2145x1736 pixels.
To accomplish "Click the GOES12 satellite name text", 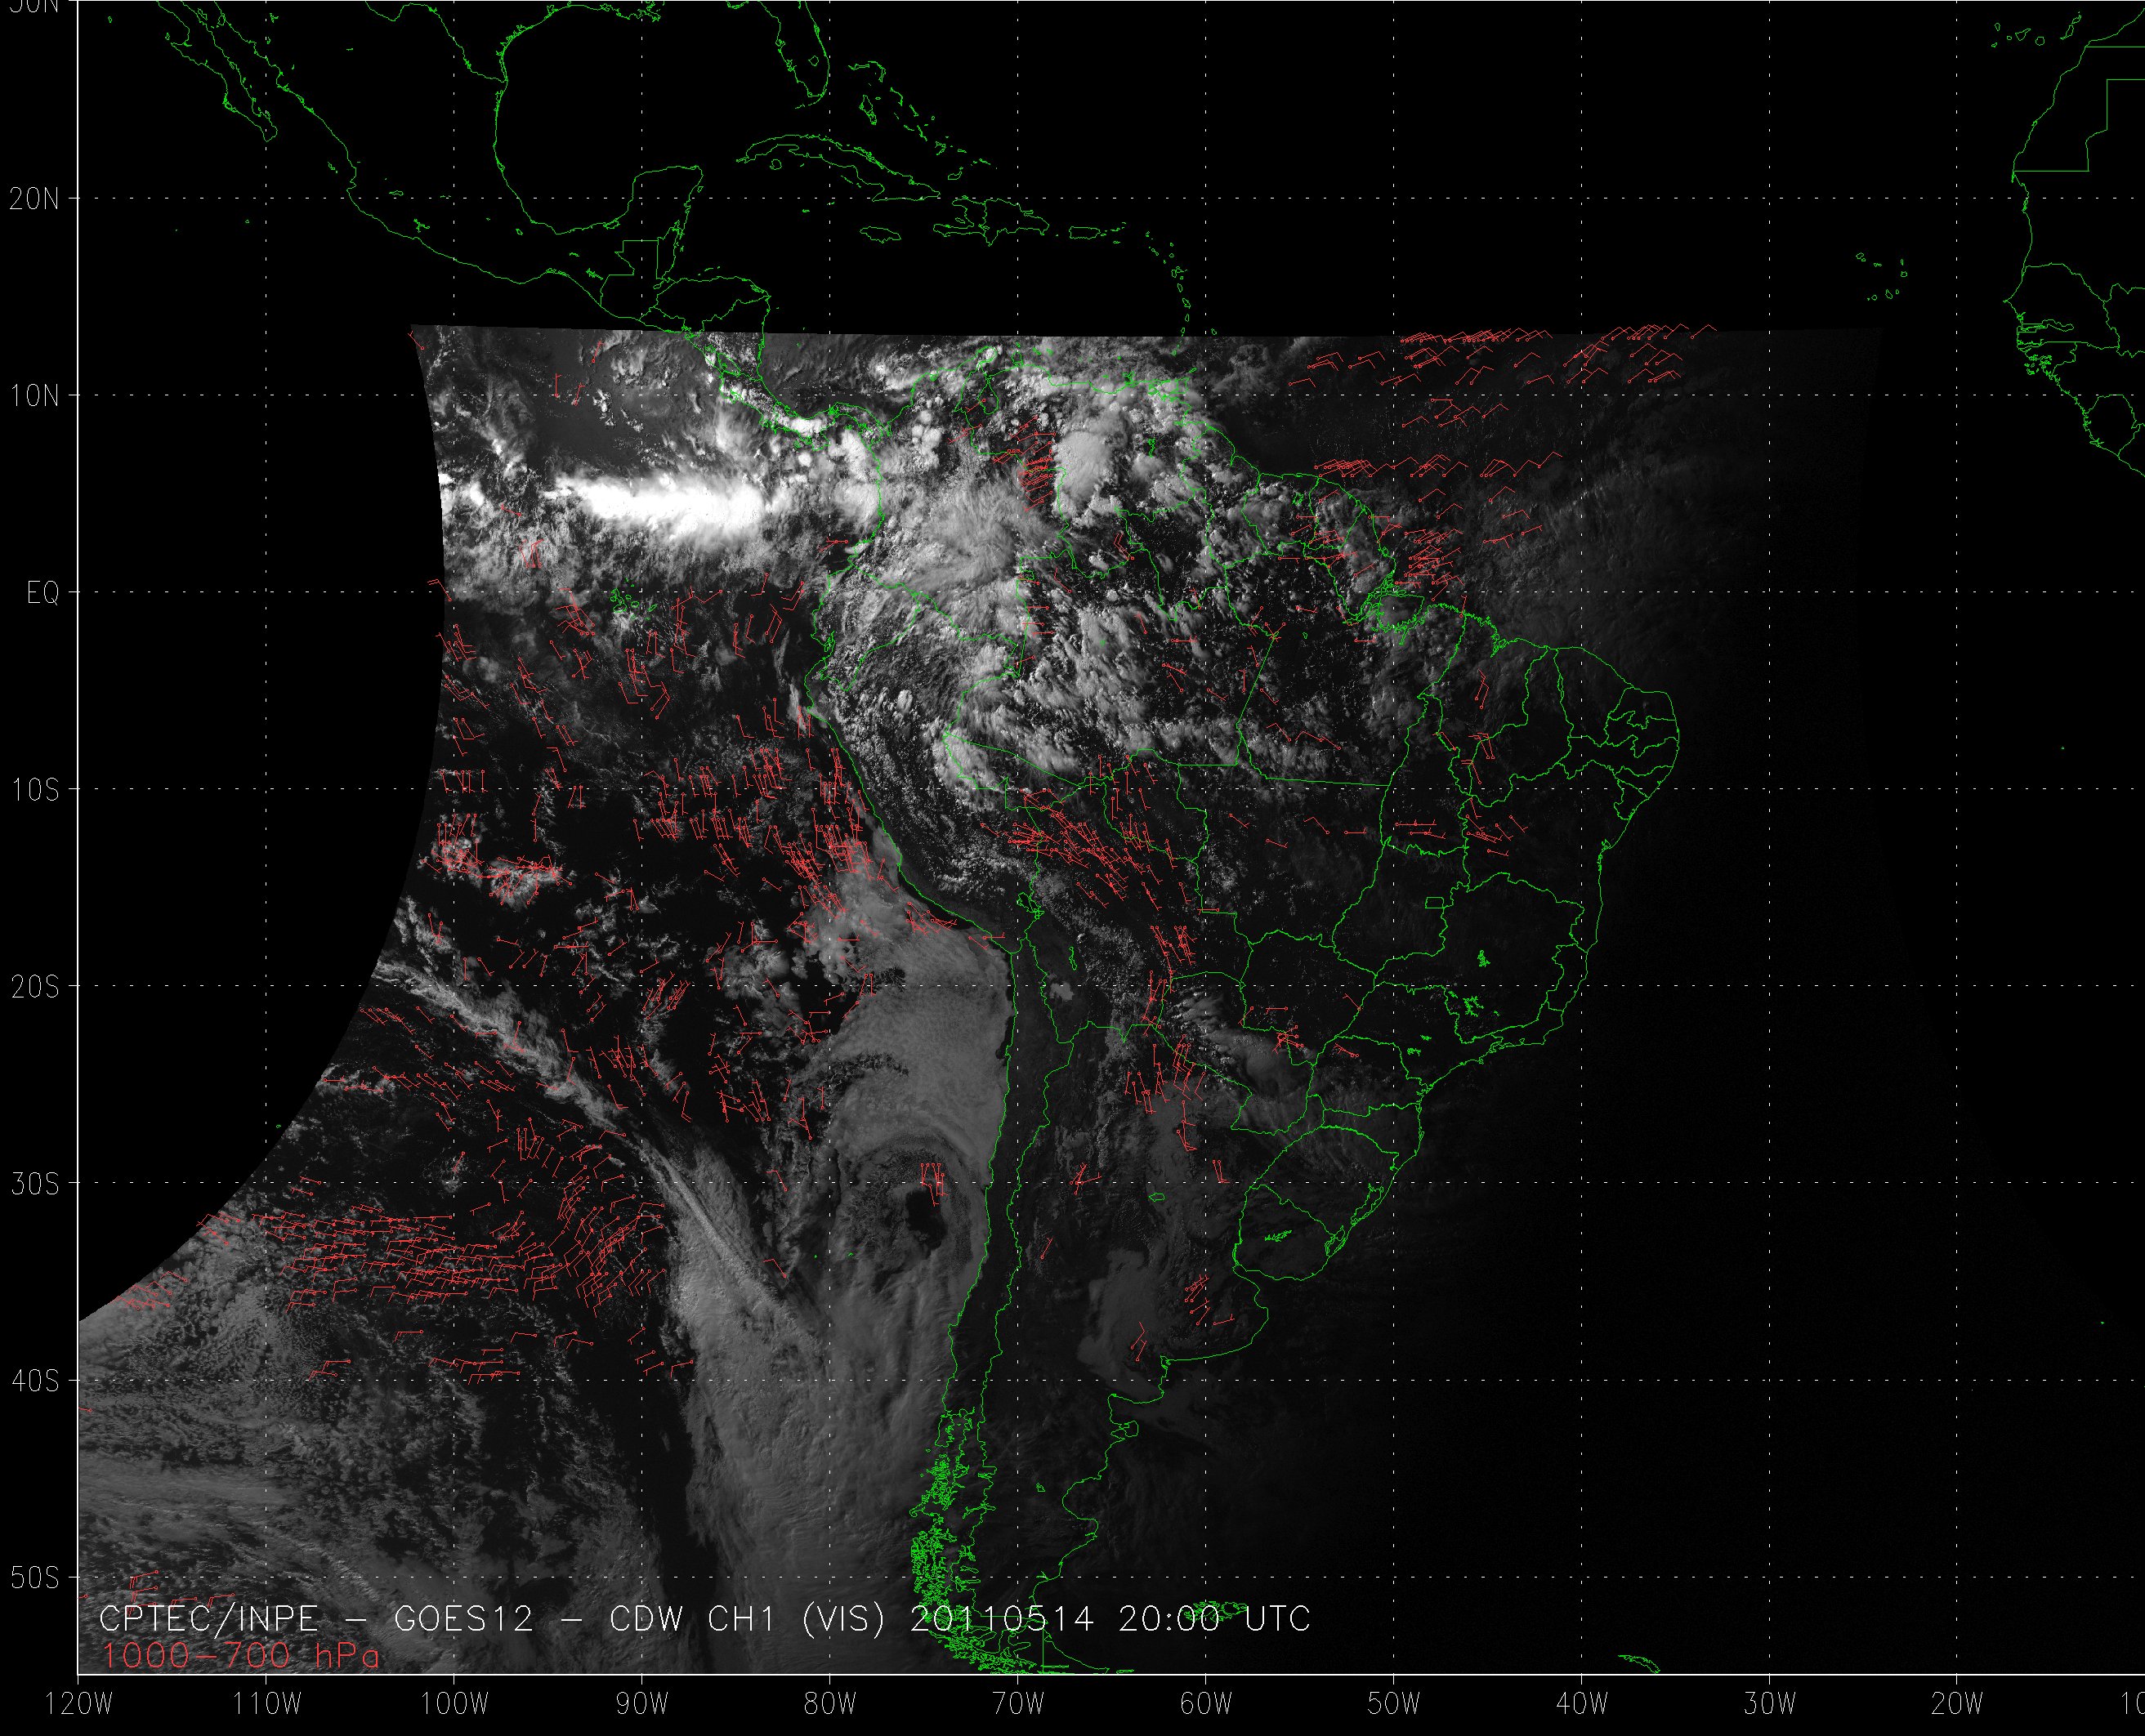I will [464, 1620].
